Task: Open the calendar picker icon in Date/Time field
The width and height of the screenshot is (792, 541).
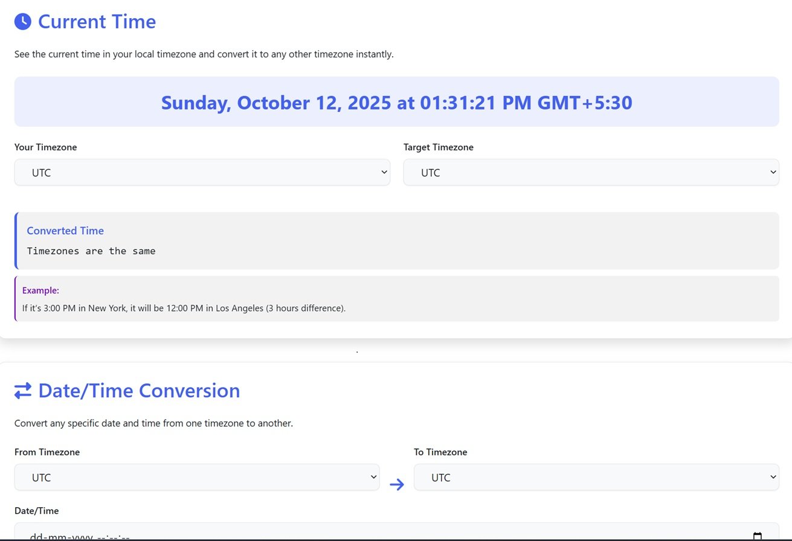Action: (x=758, y=536)
